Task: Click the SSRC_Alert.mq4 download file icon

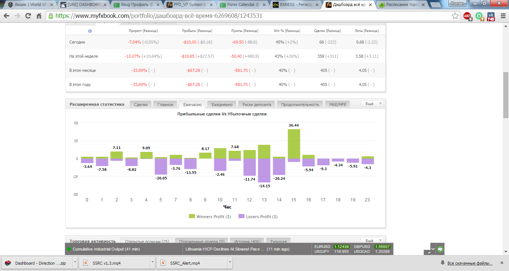Action: click(162, 263)
